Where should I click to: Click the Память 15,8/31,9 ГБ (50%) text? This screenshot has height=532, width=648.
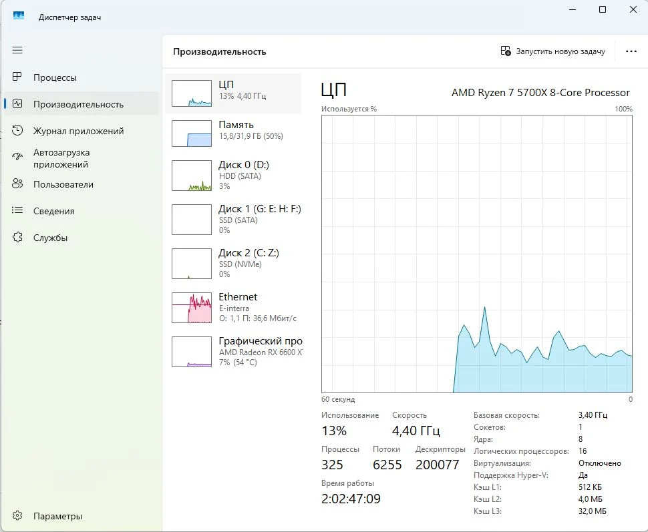(251, 136)
